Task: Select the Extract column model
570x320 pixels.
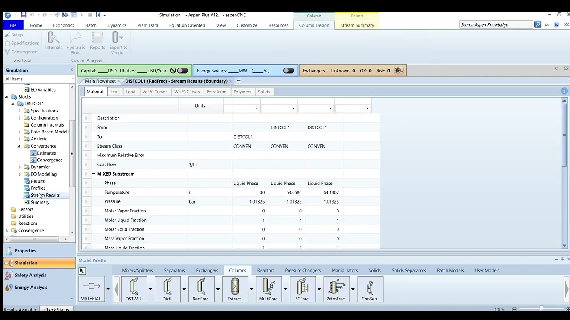Action: coord(234,289)
